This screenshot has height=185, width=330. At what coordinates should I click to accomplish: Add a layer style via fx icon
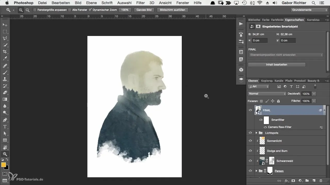[x=286, y=181]
